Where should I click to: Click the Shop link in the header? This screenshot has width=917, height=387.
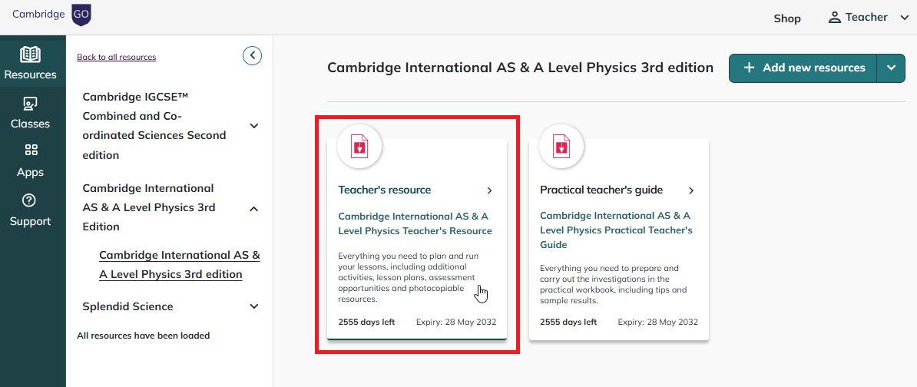[787, 18]
